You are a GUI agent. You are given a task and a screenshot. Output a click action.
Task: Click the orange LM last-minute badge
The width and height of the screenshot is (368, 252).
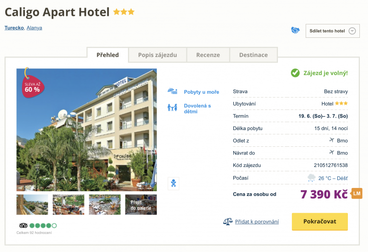[356, 193]
